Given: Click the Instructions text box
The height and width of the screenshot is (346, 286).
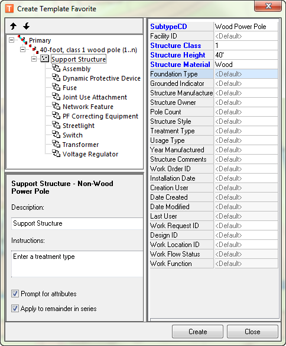Looking at the screenshot, I should (77, 264).
